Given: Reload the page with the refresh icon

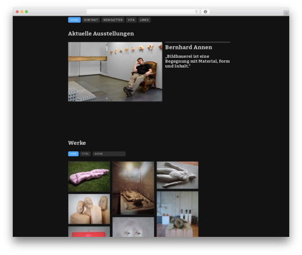Looking at the screenshot, I should 196,11.
